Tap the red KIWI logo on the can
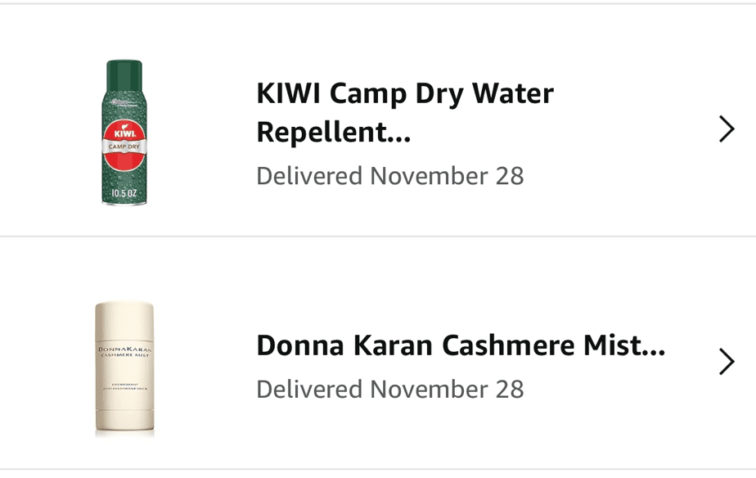Viewport: 756px width, 478px height. [124, 131]
